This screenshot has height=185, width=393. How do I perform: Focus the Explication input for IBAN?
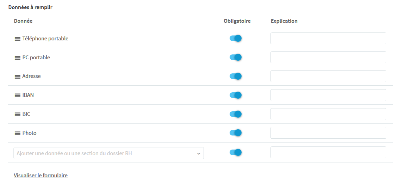[x=328, y=95]
